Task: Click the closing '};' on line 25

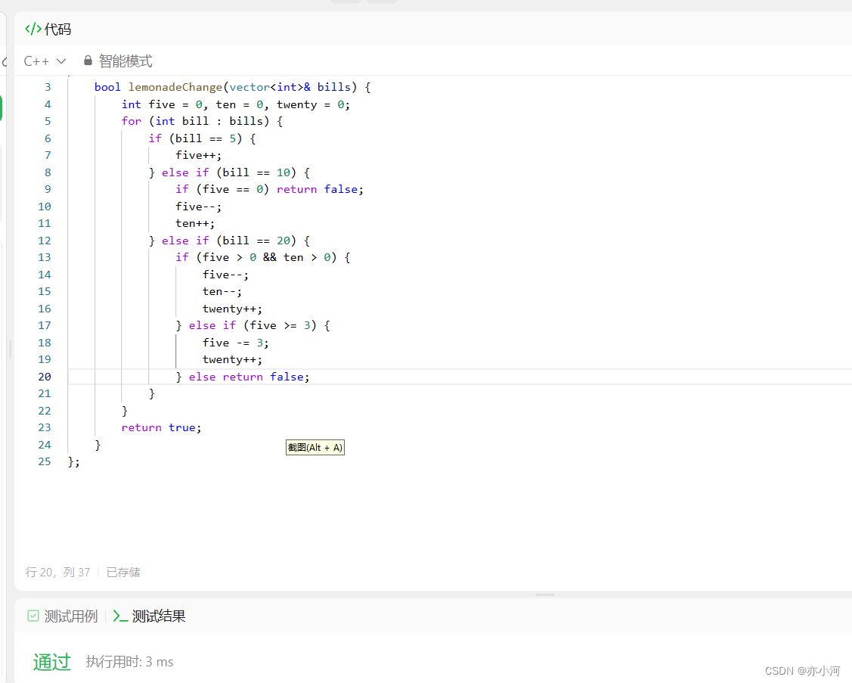Action: [x=74, y=461]
